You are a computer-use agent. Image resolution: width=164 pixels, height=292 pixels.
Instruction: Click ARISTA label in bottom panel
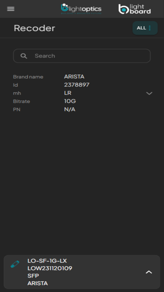(37, 283)
